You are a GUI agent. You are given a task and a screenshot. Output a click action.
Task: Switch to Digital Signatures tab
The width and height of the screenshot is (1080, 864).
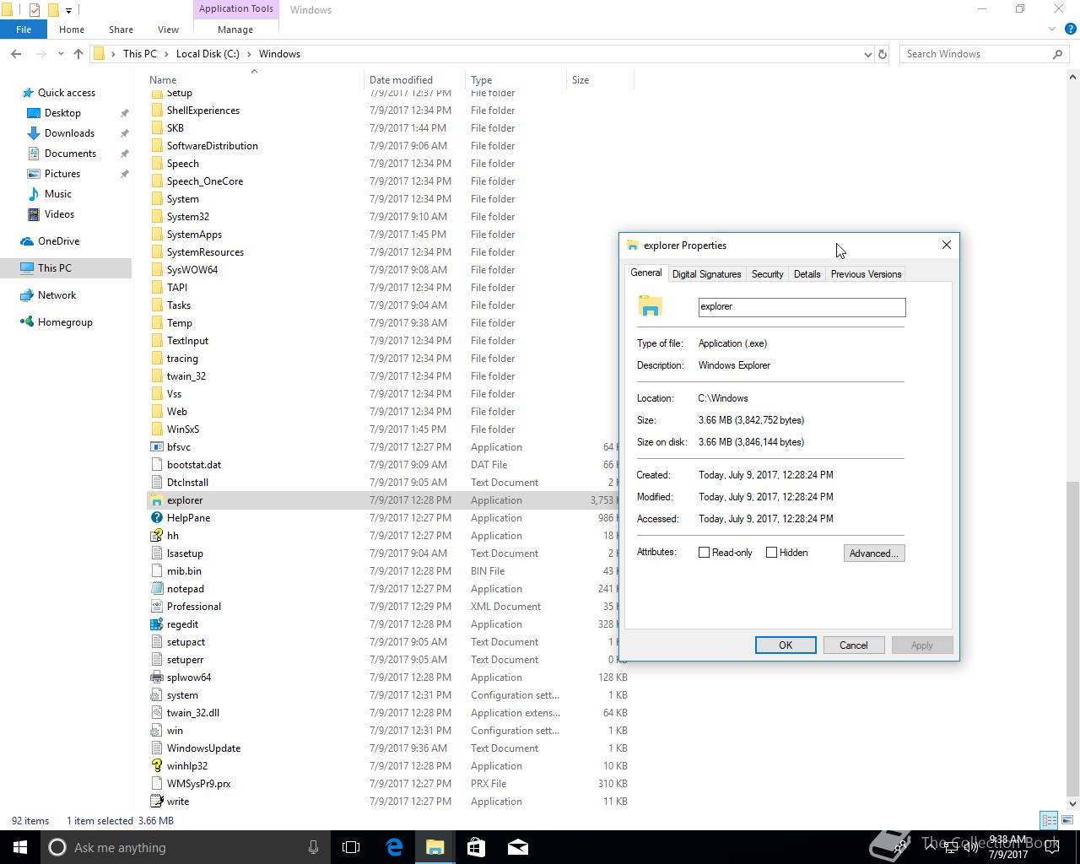[706, 274]
